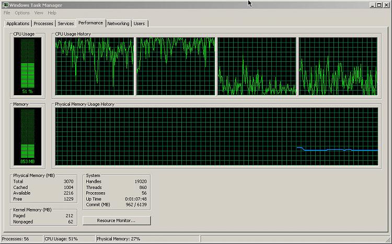
Task: Click the System group label
Action: tap(93, 175)
